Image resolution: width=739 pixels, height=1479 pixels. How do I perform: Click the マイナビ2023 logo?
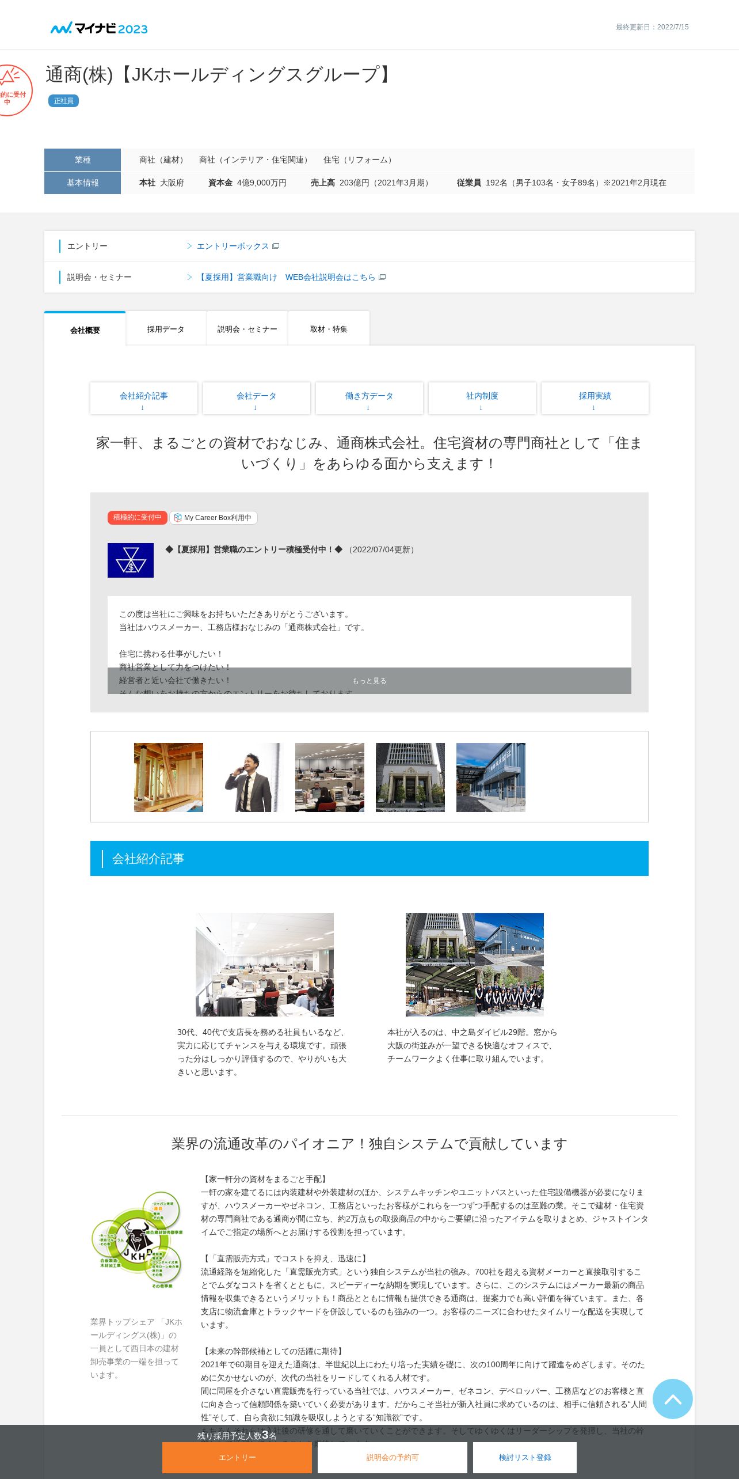coord(99,28)
